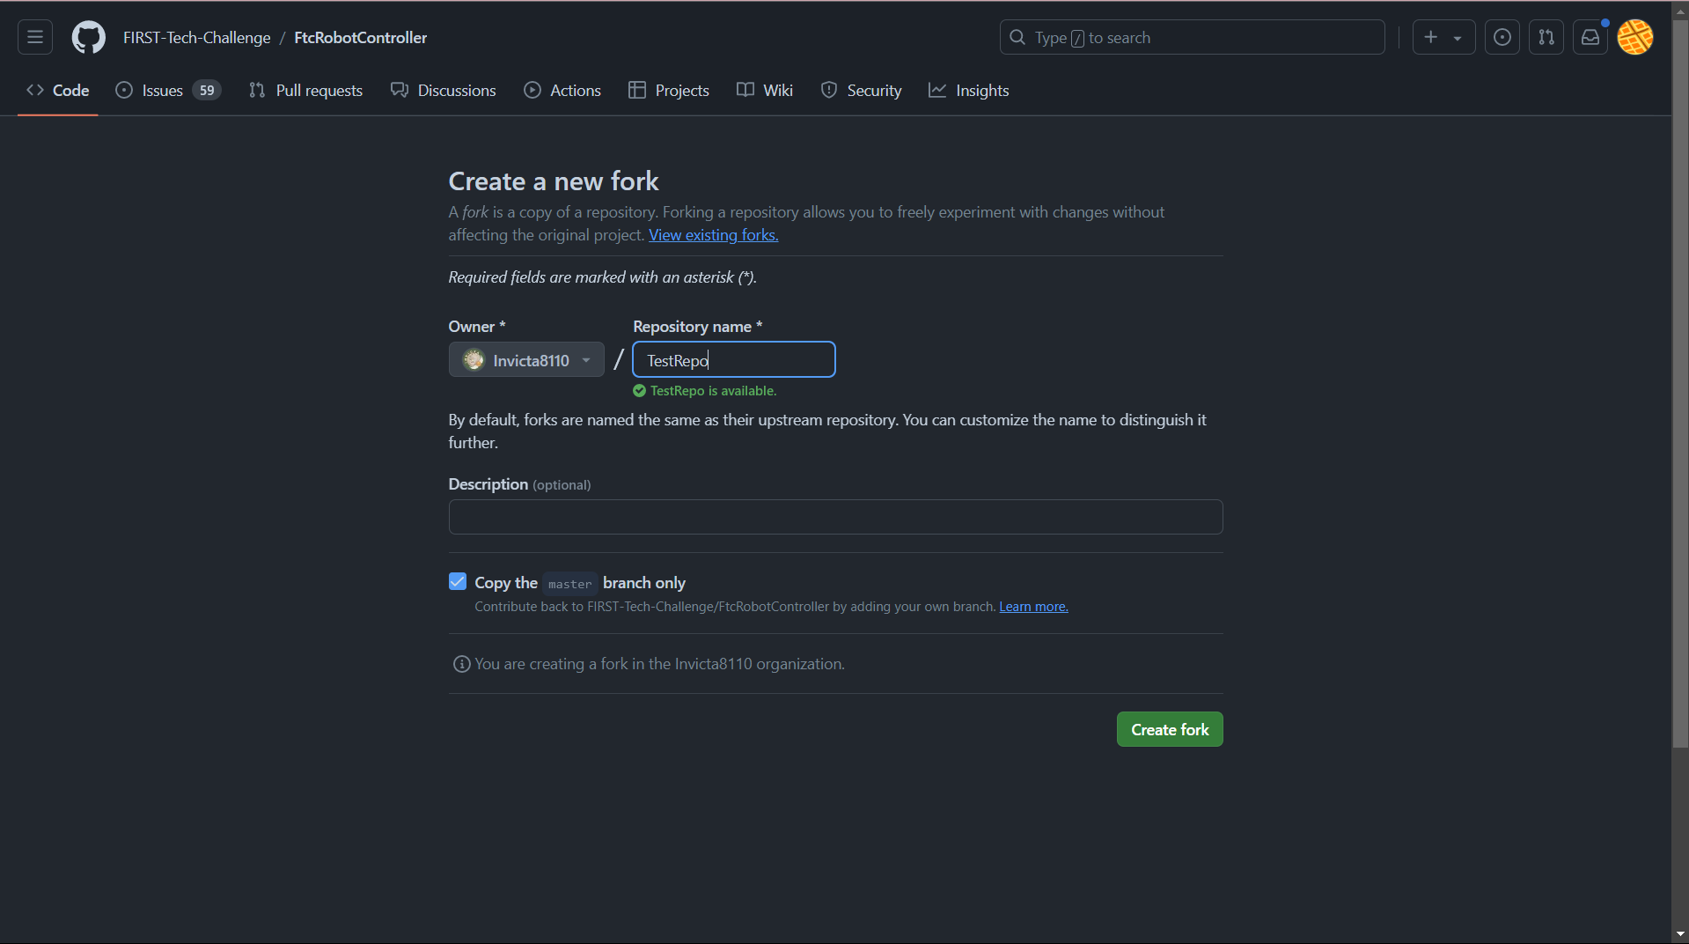The height and width of the screenshot is (944, 1689).
Task: Click the View existing forks link
Action: [x=714, y=235]
